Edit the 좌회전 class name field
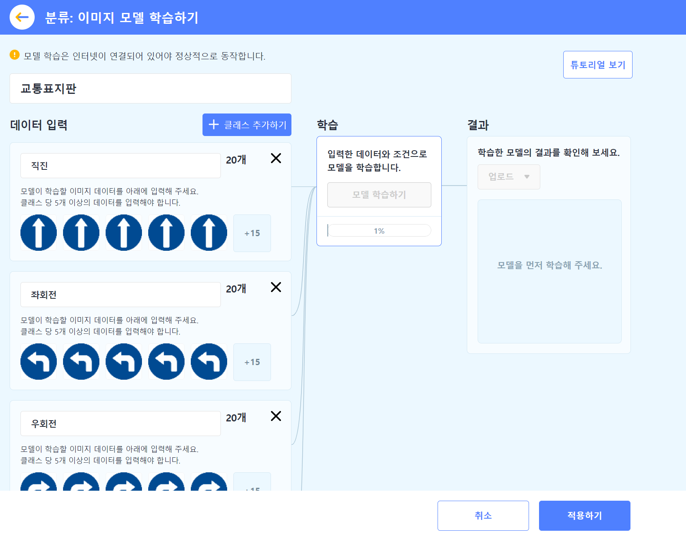Viewport: 686px width, 537px height. click(121, 295)
